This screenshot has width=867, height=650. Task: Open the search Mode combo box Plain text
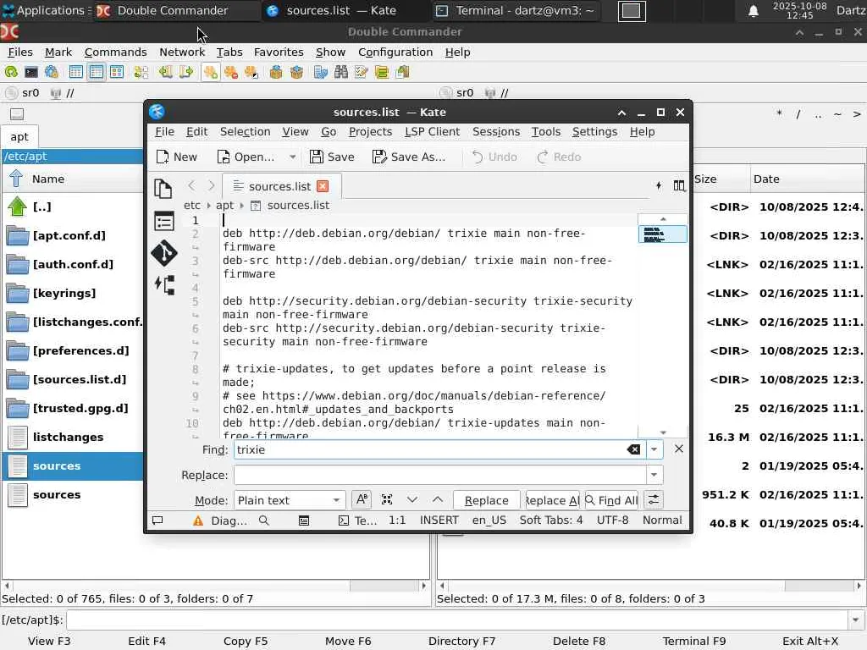(290, 500)
